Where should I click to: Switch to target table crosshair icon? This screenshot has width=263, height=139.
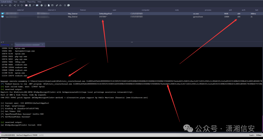[x=22, y=5]
